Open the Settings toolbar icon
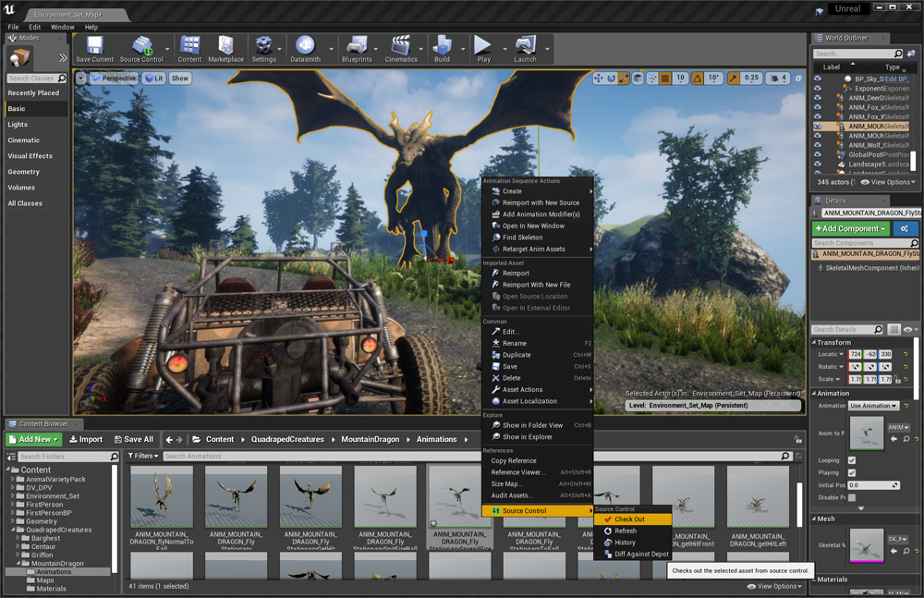This screenshot has height=598, width=924. [263, 49]
